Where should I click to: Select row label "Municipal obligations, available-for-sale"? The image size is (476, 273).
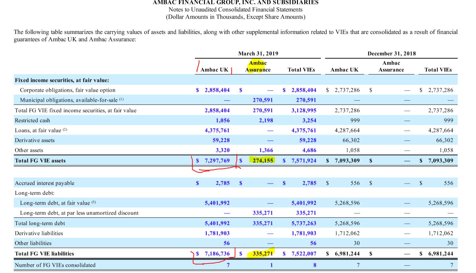[72, 100]
